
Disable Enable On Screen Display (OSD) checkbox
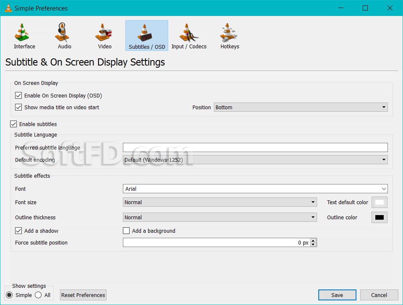tap(18, 95)
